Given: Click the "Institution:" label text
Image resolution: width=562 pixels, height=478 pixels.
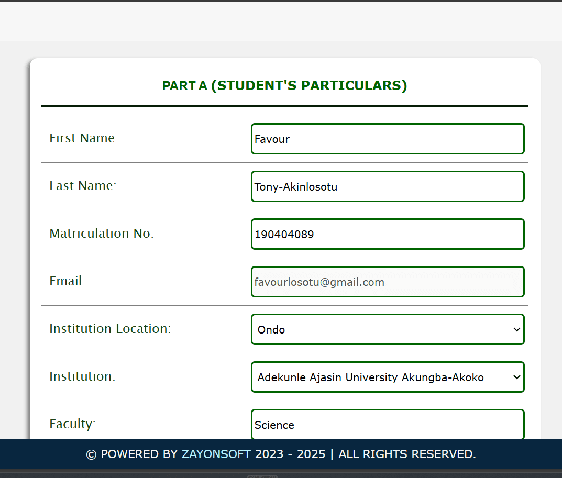Looking at the screenshot, I should coord(82,376).
